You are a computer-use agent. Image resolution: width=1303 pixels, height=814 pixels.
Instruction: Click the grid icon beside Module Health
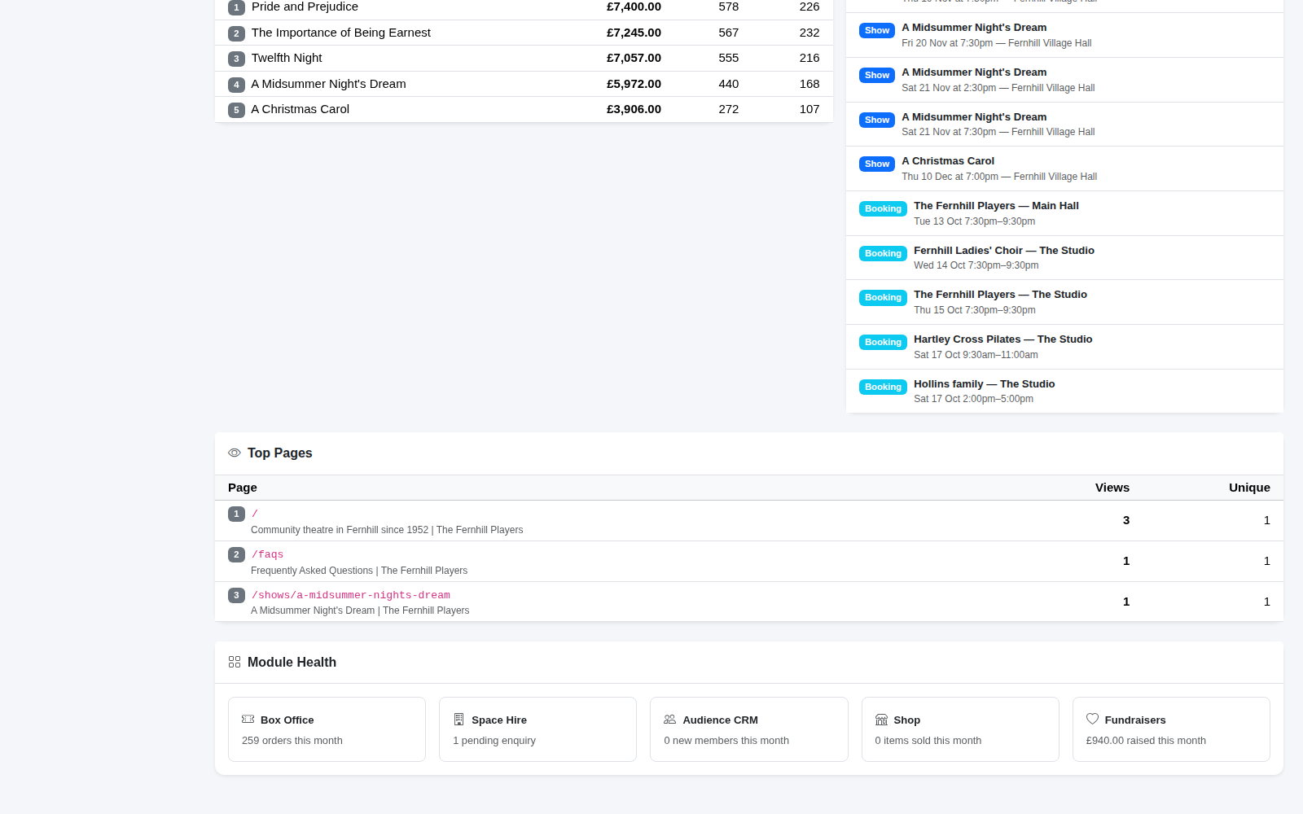[235, 662]
